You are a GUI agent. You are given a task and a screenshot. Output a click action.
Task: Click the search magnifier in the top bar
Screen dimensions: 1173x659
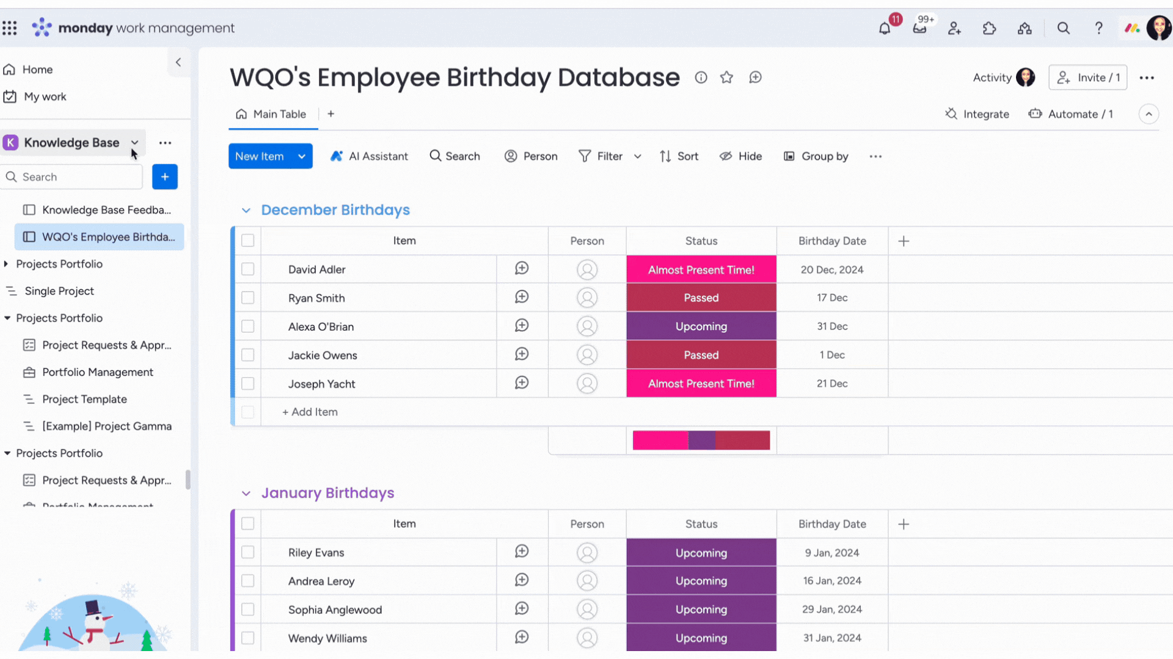point(1064,28)
